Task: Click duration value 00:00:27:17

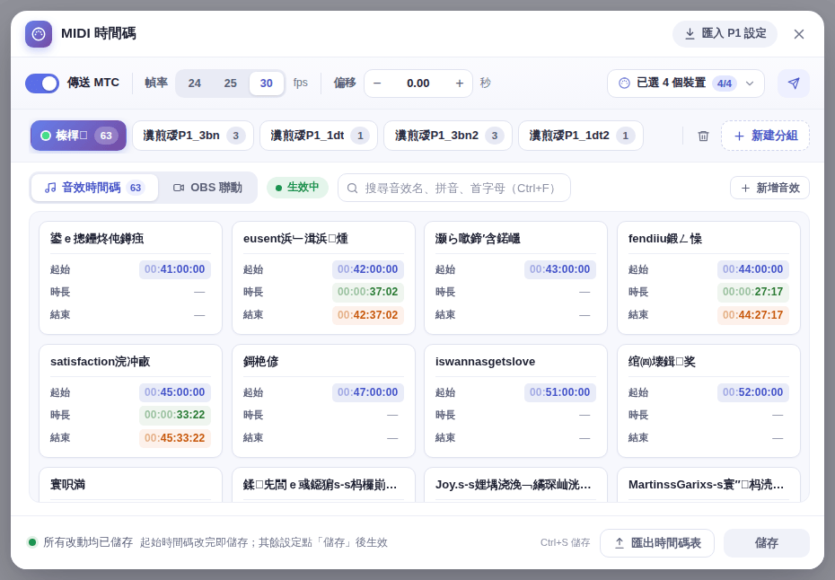Action: point(753,292)
